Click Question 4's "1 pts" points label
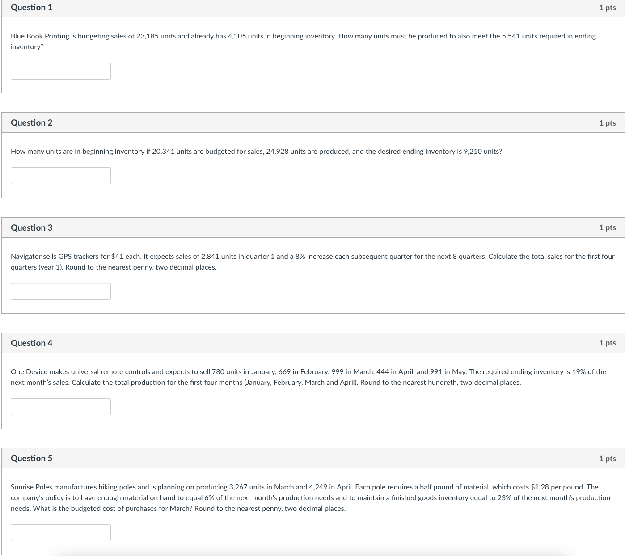The width and height of the screenshot is (625, 556). point(607,343)
